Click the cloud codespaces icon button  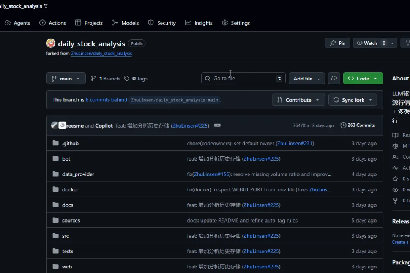point(334,78)
